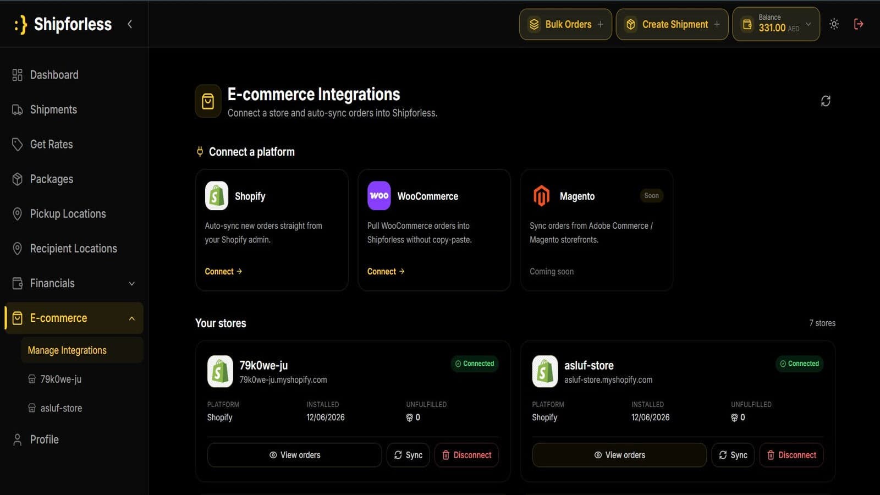Viewport: 880px width, 495px height.
Task: Click Coming soon text on Magento card
Action: [552, 271]
